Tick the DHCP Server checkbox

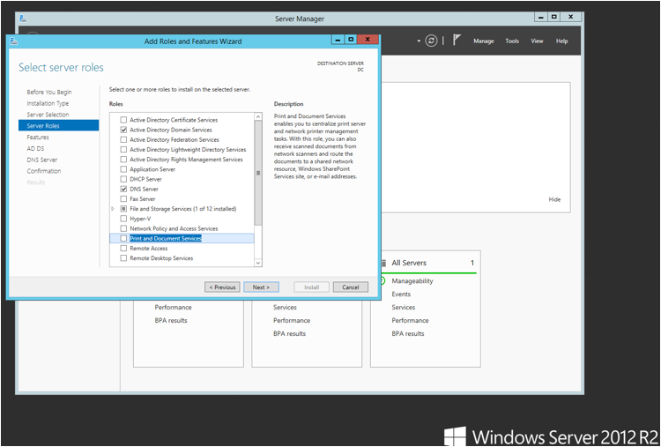click(123, 179)
